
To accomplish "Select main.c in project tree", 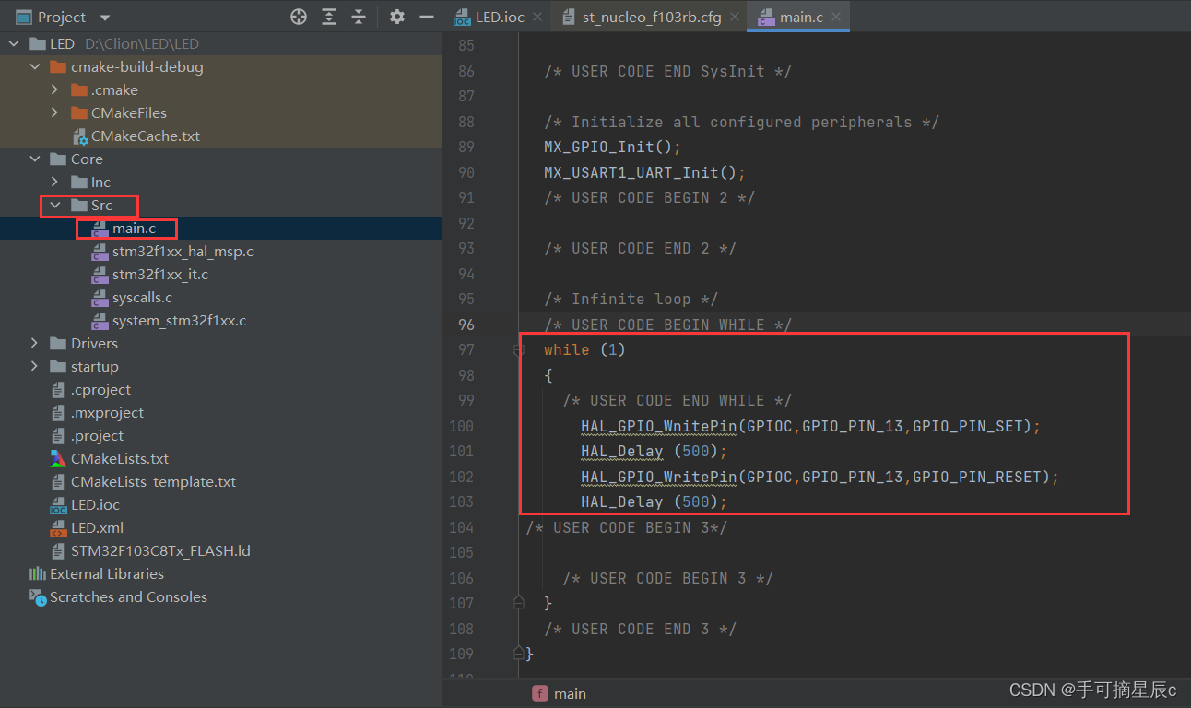I will point(134,228).
